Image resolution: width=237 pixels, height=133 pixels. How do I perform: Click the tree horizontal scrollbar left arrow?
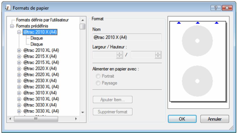click(10, 119)
